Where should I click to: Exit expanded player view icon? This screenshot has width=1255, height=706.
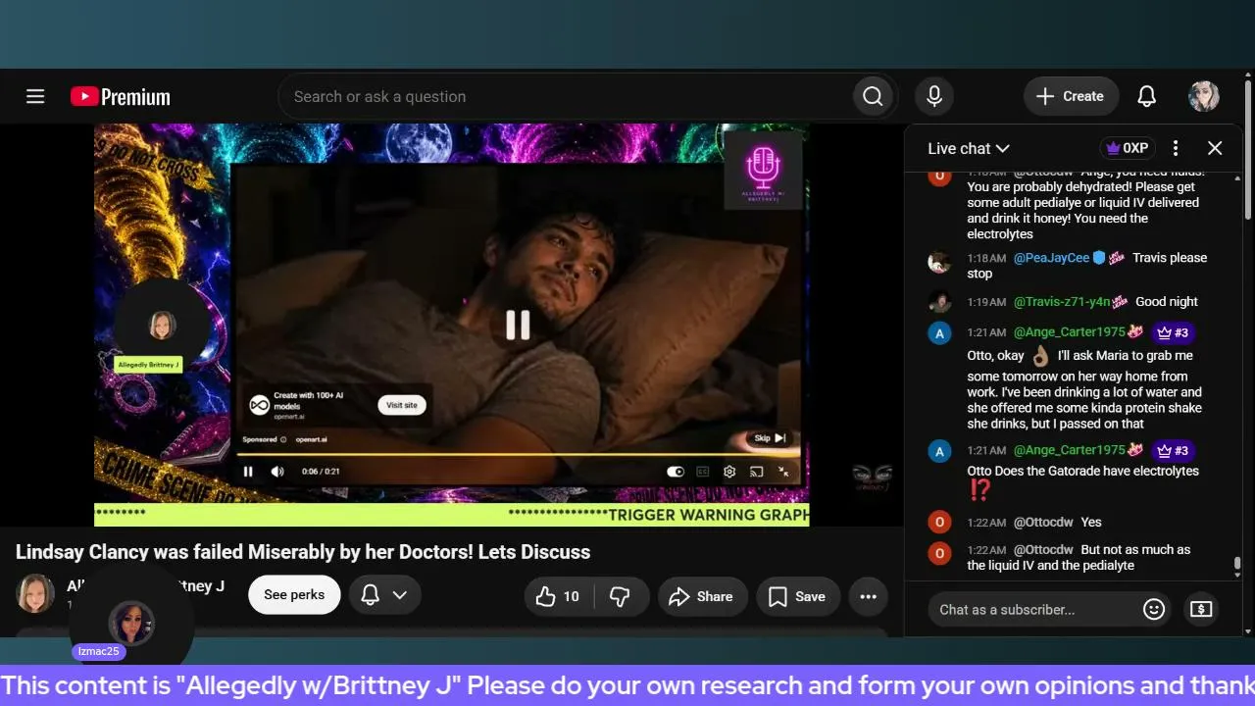tap(783, 472)
